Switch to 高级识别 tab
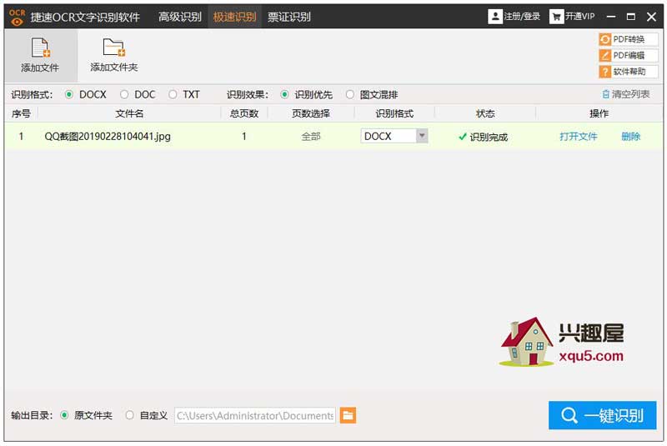The height and width of the screenshot is (446, 667). 180,17
